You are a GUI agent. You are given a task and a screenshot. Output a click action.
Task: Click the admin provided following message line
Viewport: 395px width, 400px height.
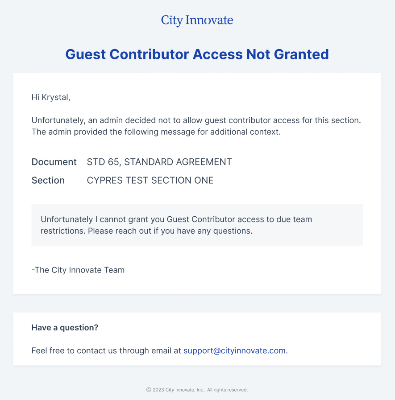pyautogui.click(x=156, y=132)
